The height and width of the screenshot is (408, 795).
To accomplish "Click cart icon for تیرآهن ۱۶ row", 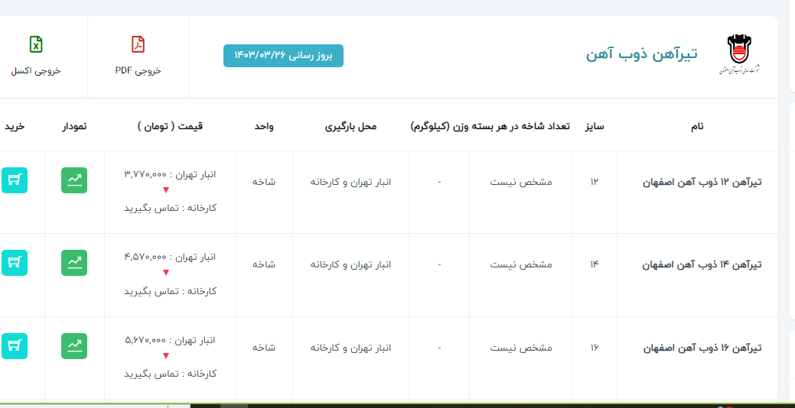I will (14, 346).
